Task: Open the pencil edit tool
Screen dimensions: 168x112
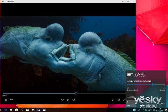Action: click(x=113, y=99)
